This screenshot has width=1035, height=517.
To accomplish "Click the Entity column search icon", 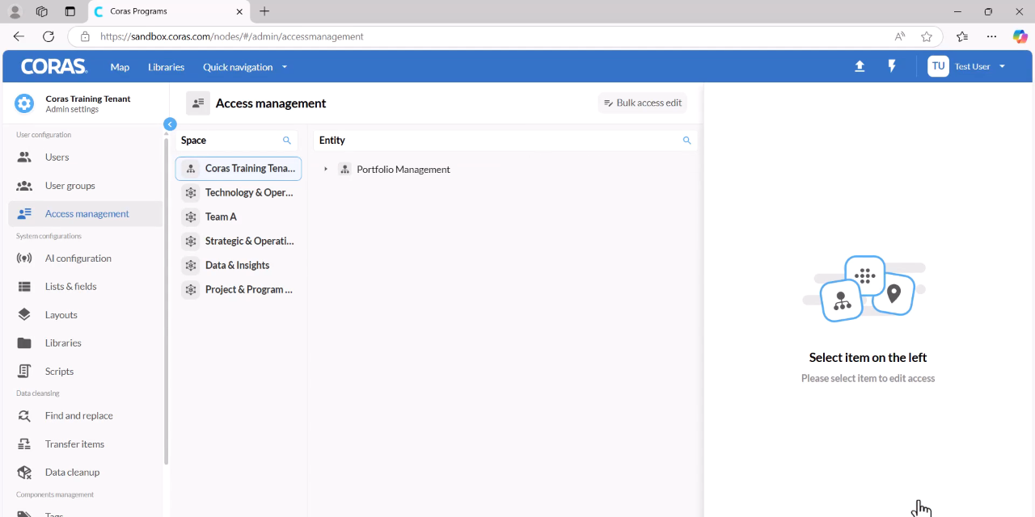I will tap(686, 141).
